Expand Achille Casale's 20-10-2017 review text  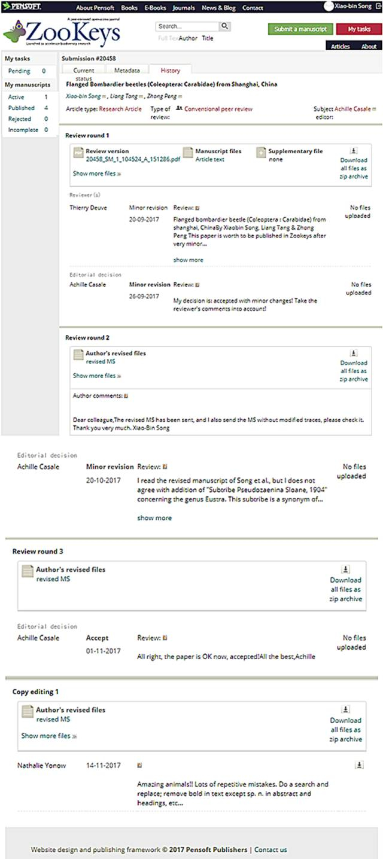click(154, 518)
